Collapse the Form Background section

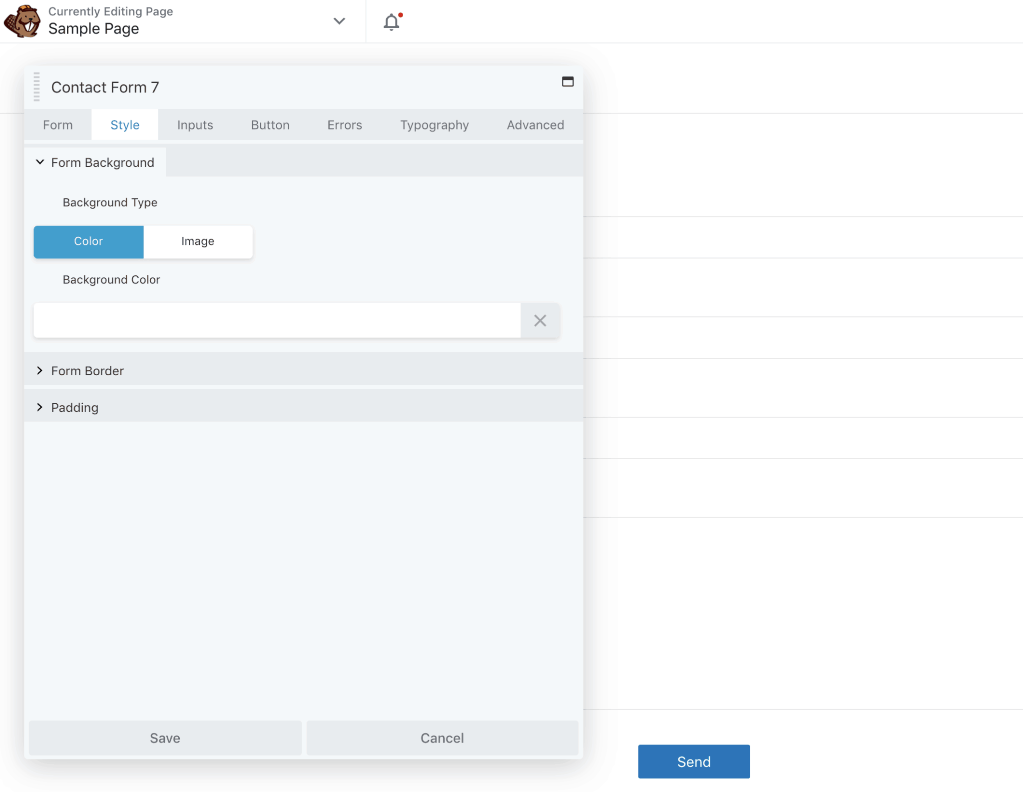coord(95,162)
